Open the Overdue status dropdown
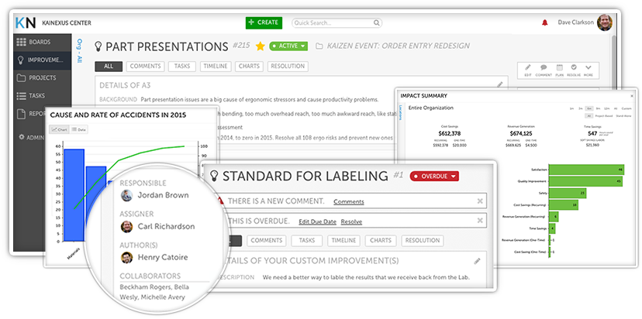The image size is (642, 319). click(x=434, y=177)
